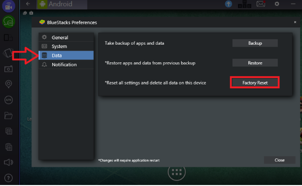
Task: Open the camera watch icon in sidebar
Action: coord(8,6)
